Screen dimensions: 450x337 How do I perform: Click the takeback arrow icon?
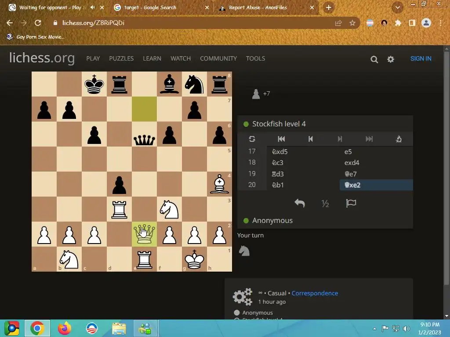(300, 203)
